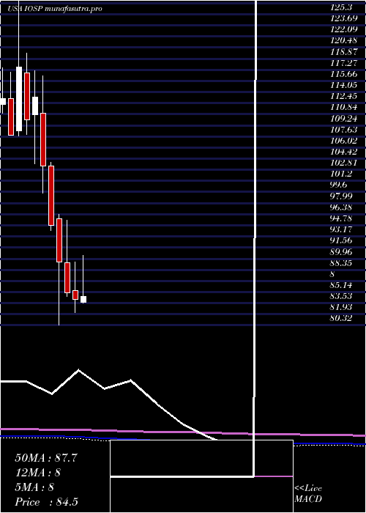Click the 112.45 price axis label
This screenshot has height=513, width=366.
click(x=343, y=97)
